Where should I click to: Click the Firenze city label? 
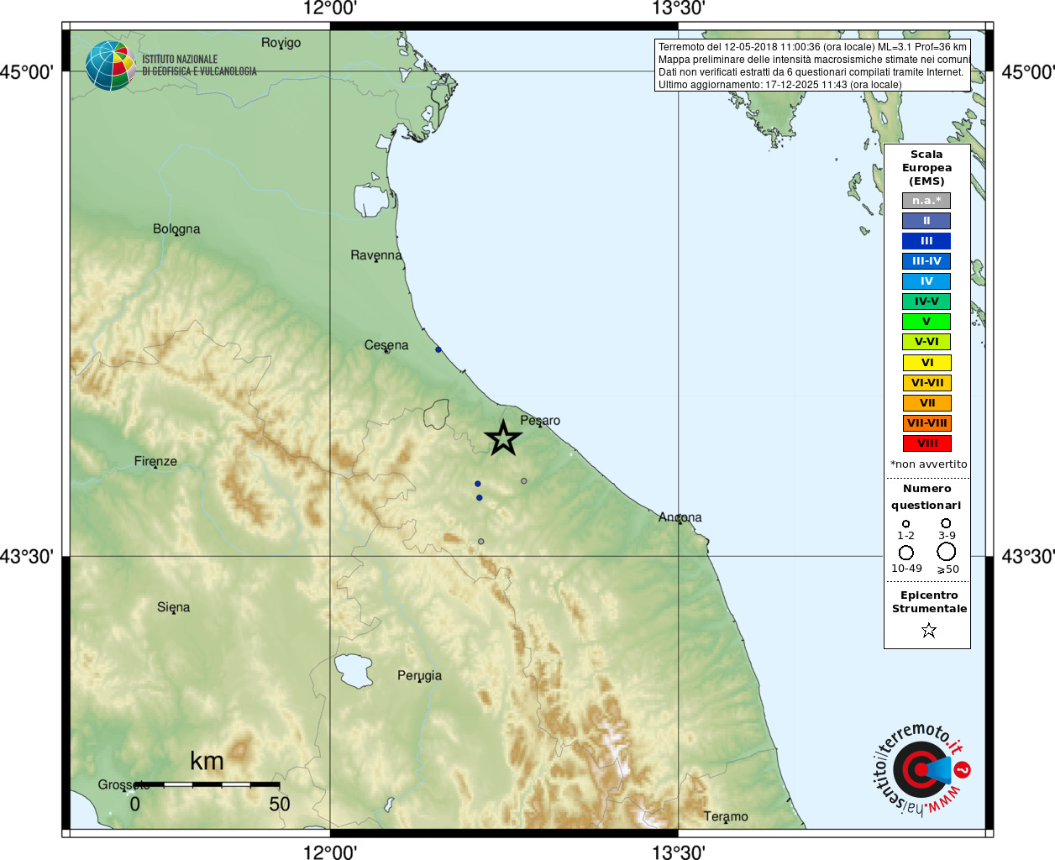(x=155, y=461)
